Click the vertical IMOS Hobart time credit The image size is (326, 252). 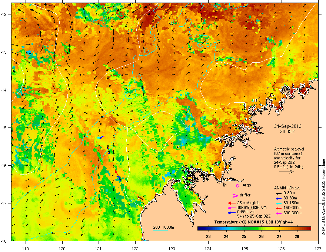(323, 197)
